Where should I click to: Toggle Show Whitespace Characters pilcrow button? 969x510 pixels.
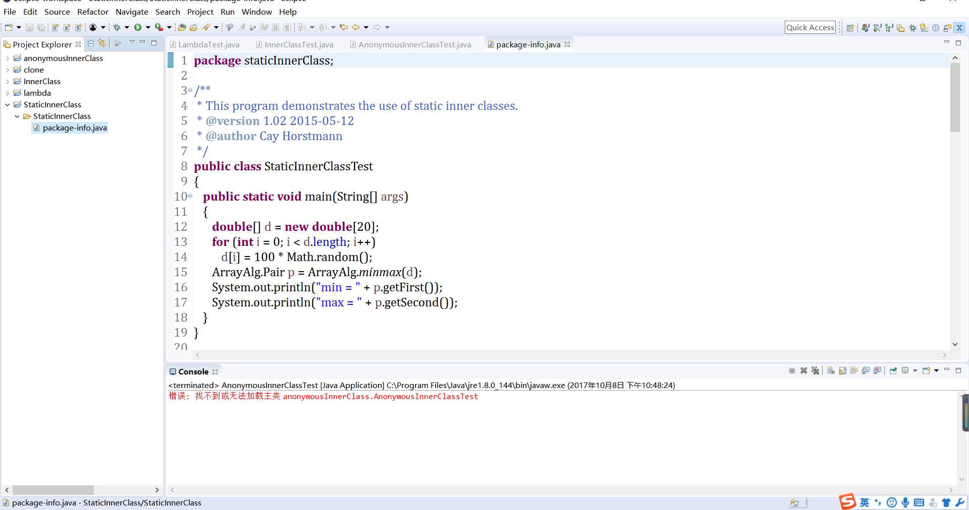[x=287, y=27]
